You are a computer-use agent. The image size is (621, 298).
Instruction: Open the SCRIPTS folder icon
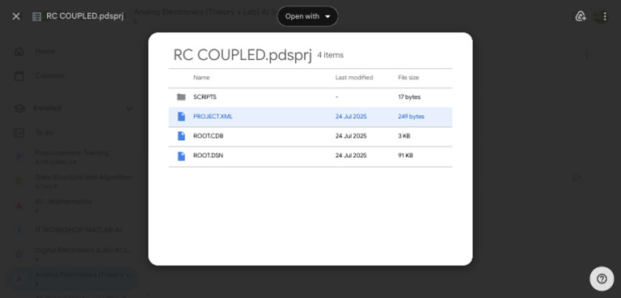click(x=181, y=97)
